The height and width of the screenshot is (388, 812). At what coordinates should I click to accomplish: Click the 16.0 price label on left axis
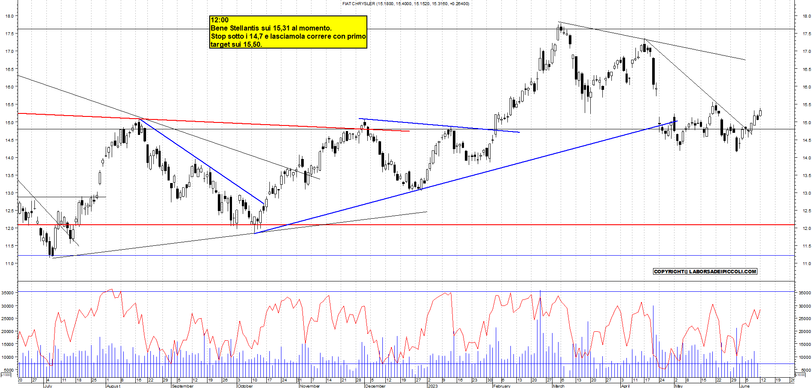9,87
